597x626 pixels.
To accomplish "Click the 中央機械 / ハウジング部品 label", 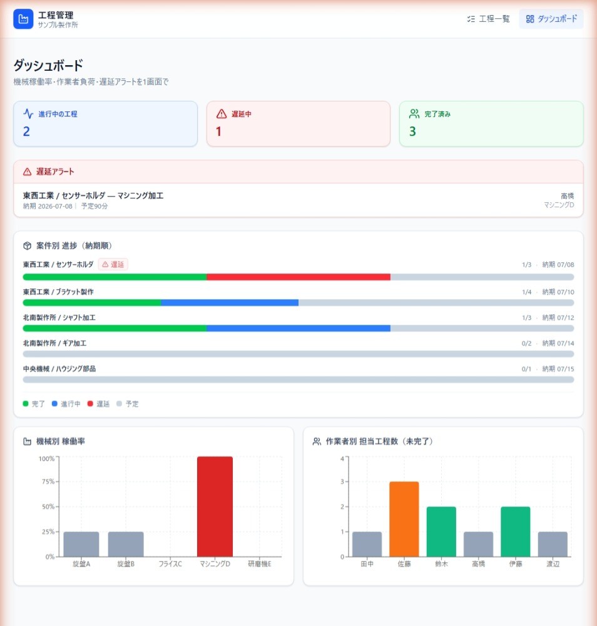I will click(x=59, y=369).
